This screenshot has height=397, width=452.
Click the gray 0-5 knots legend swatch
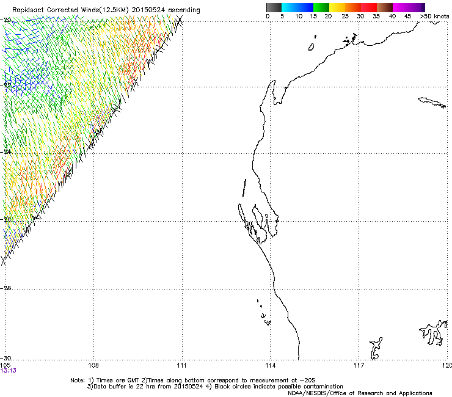(274, 7)
